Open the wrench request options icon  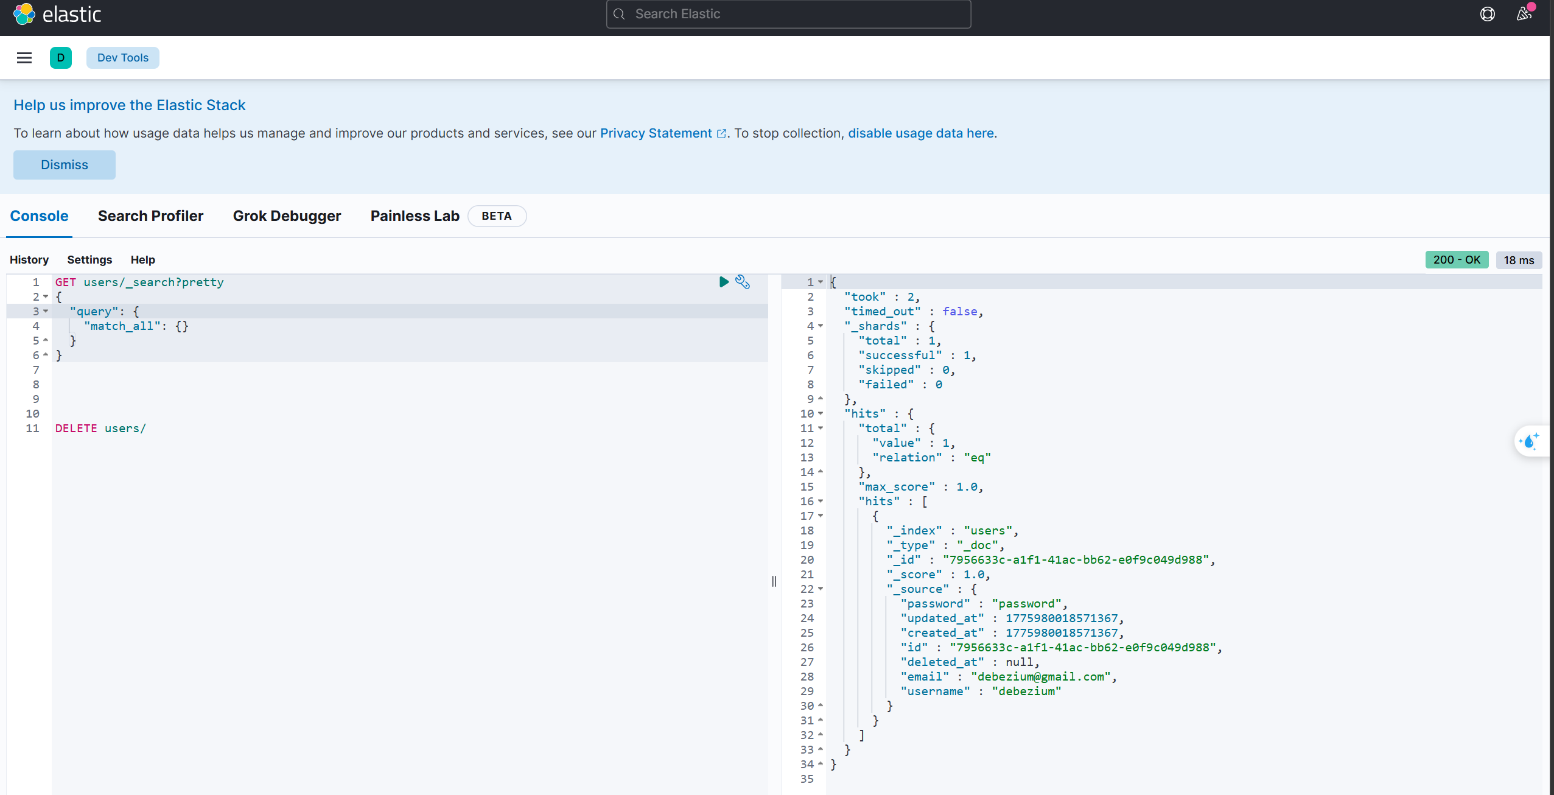pos(743,282)
